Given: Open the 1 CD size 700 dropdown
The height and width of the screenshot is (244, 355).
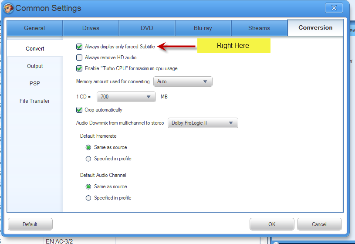Looking at the screenshot, I should click(x=126, y=97).
